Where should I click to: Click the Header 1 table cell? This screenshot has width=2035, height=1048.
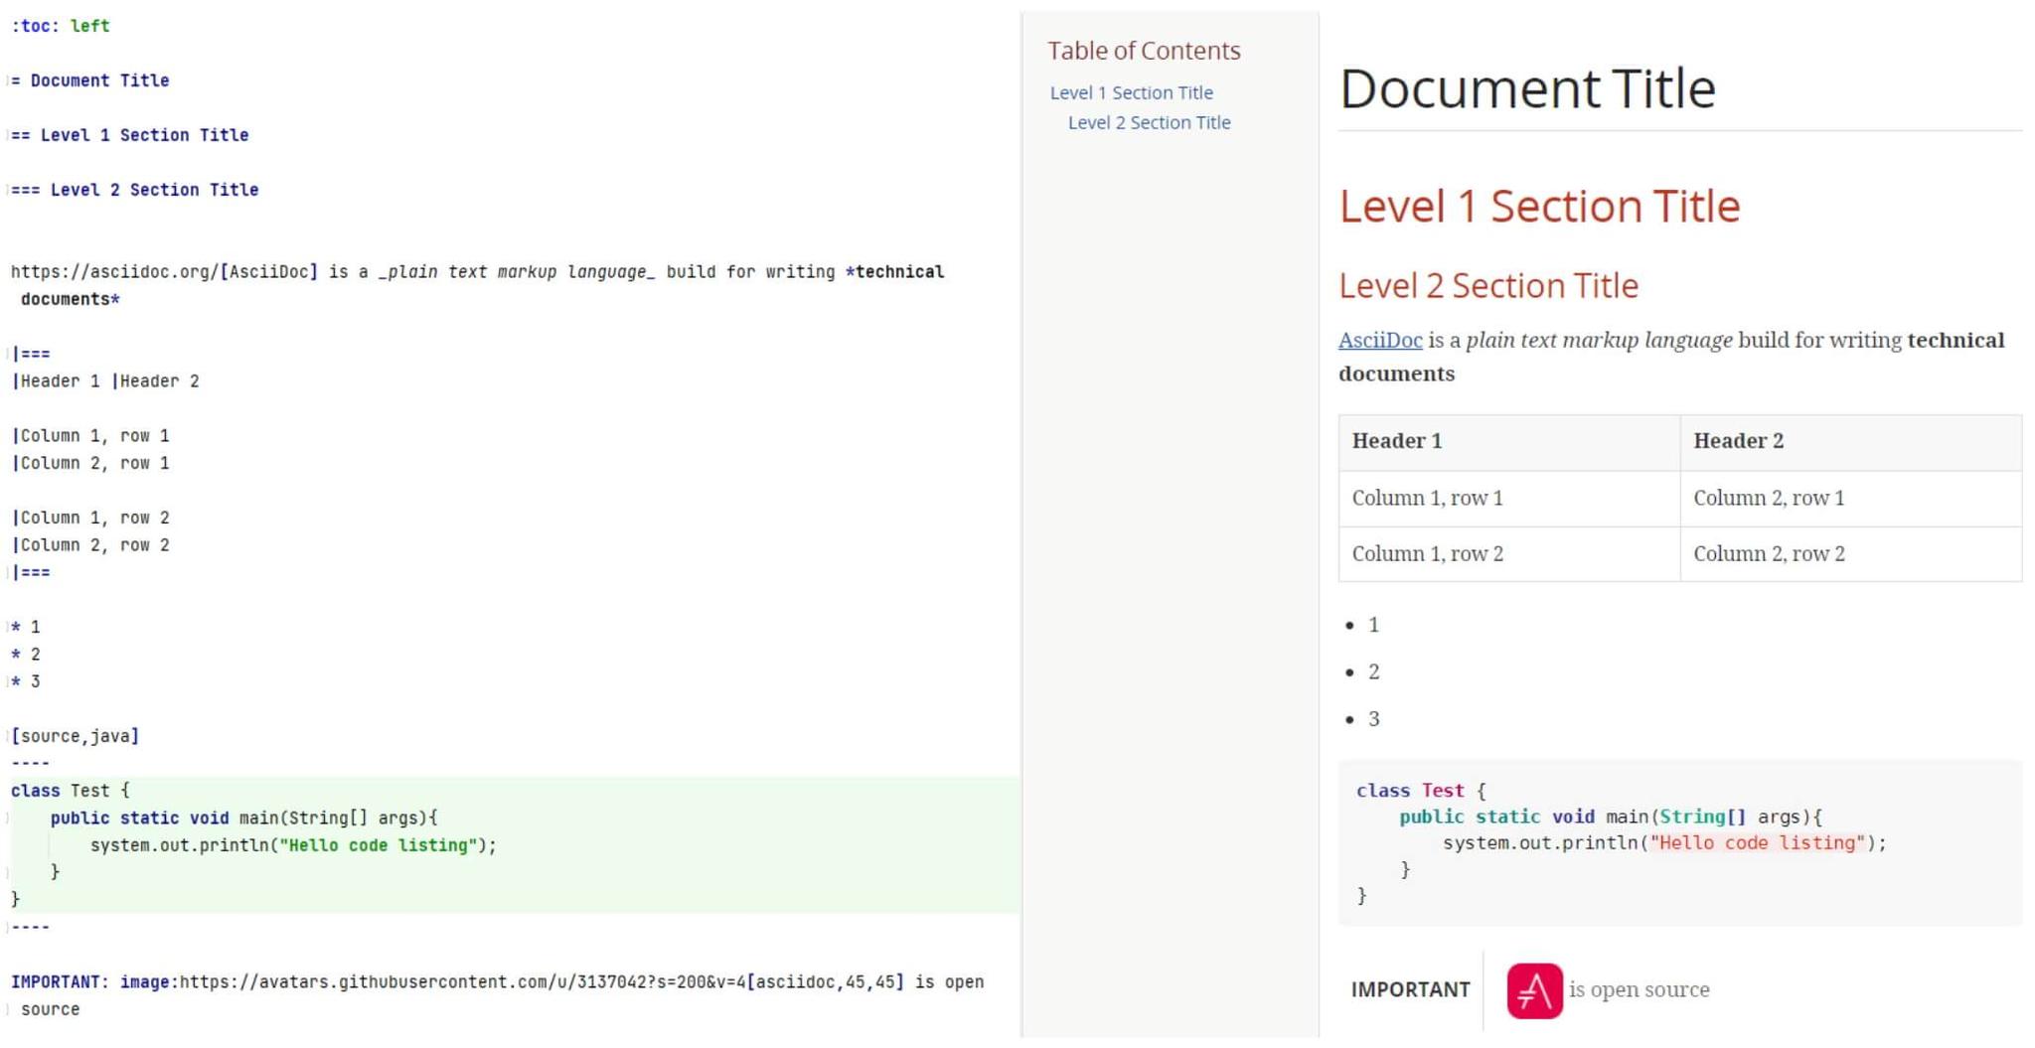click(x=1395, y=440)
